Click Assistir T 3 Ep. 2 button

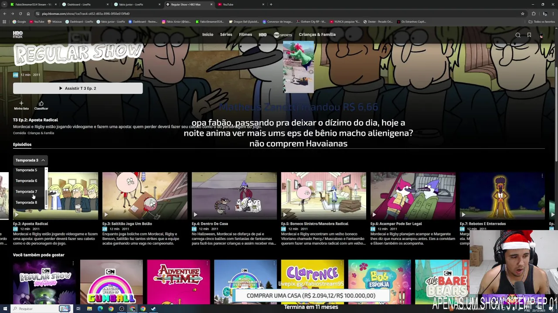(x=78, y=88)
